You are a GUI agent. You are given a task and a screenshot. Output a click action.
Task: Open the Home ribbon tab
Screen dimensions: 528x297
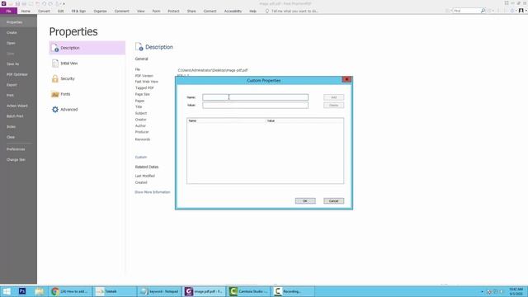coord(26,11)
